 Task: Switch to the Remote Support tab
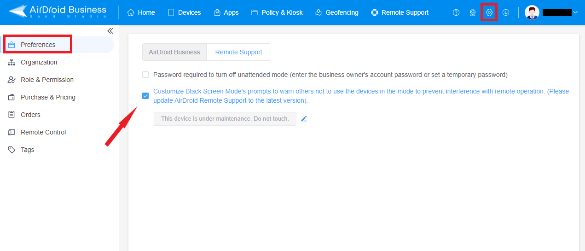tap(239, 52)
